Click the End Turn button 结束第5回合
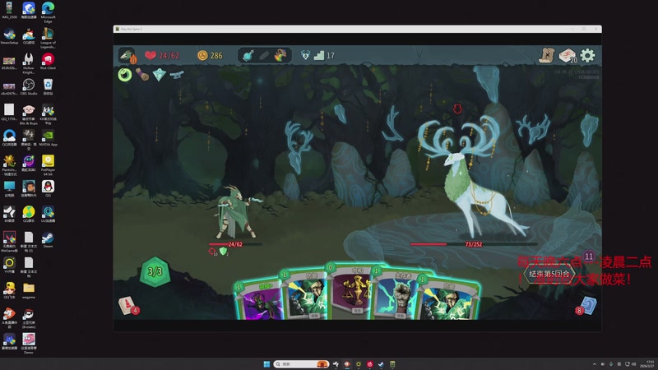 (549, 274)
